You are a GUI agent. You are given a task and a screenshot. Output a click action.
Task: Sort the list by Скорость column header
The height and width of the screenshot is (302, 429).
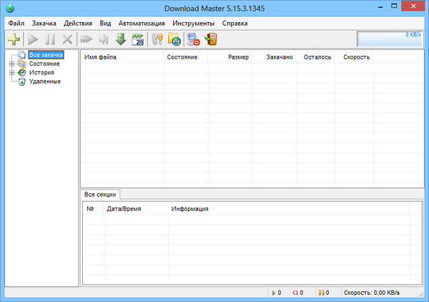[356, 57]
